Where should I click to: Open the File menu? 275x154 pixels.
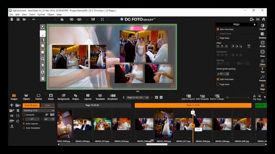coord(11,15)
